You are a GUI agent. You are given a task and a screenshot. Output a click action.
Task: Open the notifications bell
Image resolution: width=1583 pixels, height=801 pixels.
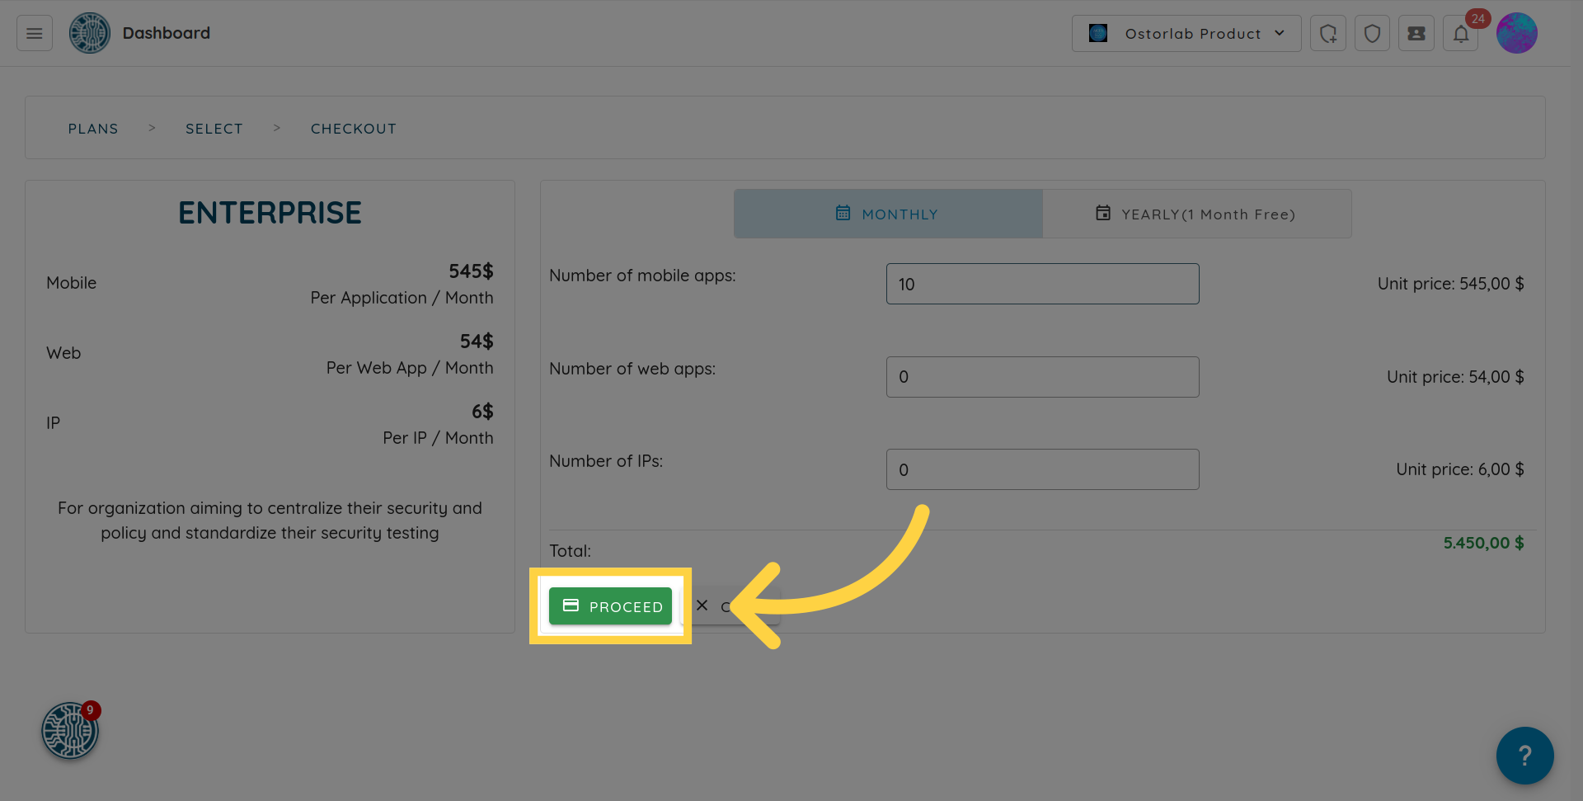(x=1460, y=34)
